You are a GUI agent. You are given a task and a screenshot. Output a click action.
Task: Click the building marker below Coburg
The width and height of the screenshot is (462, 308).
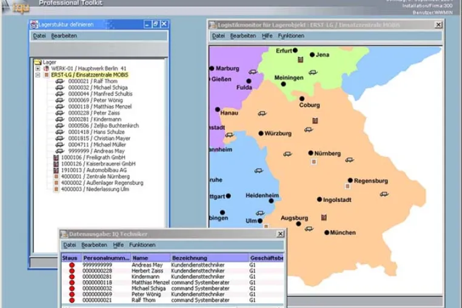[315, 121]
